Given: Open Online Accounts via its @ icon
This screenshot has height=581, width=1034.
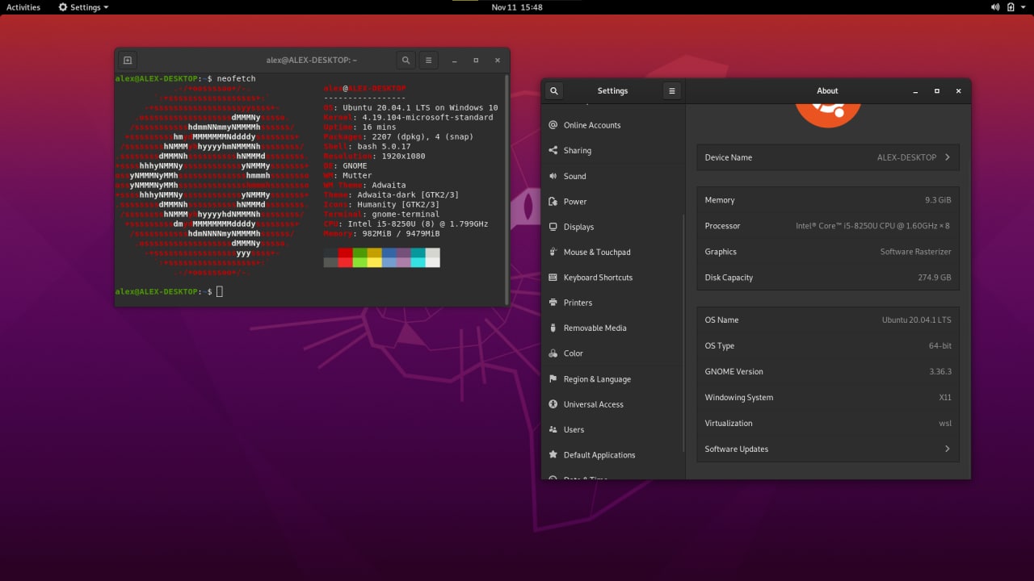Looking at the screenshot, I should coord(553,125).
